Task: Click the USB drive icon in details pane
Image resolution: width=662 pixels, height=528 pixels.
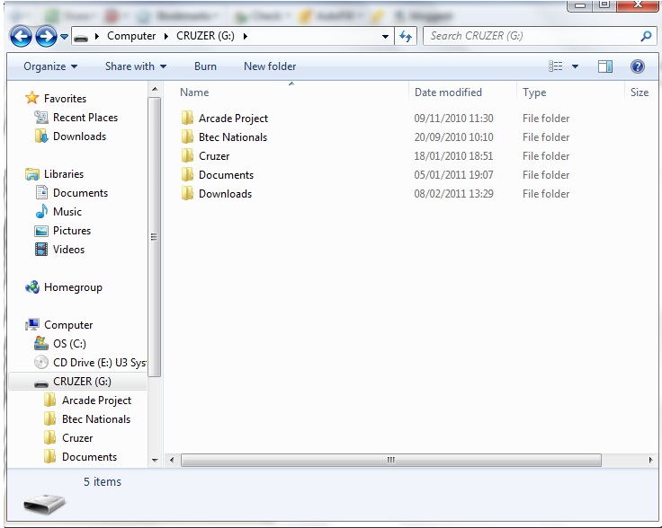Action: (x=44, y=504)
